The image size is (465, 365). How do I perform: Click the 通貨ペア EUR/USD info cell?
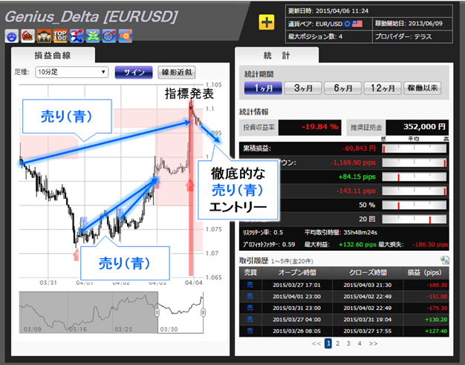click(x=328, y=24)
